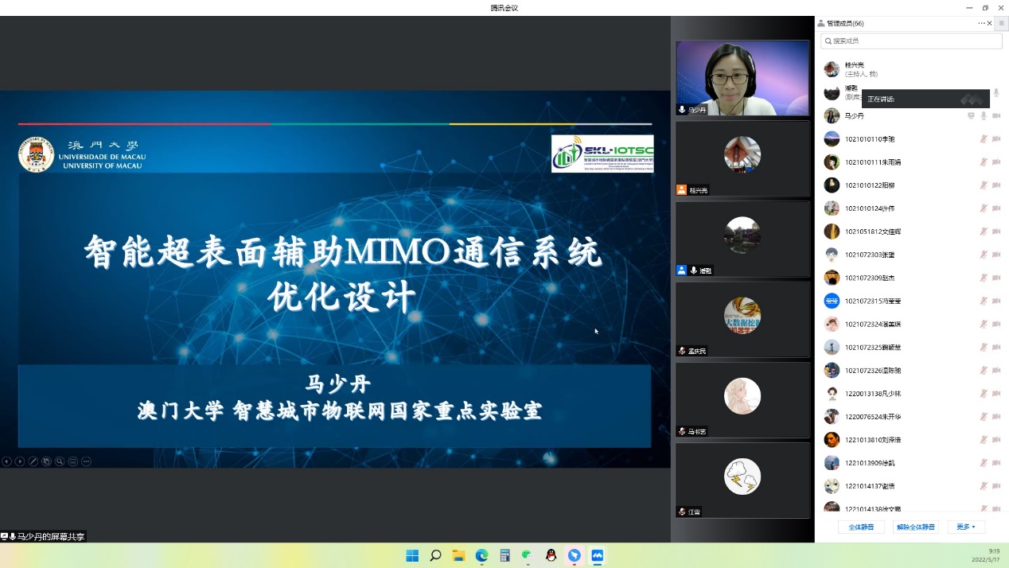1009x568 pixels.
Task: Toggle the subtitles icon in slideshow controls
Action: coord(73,461)
